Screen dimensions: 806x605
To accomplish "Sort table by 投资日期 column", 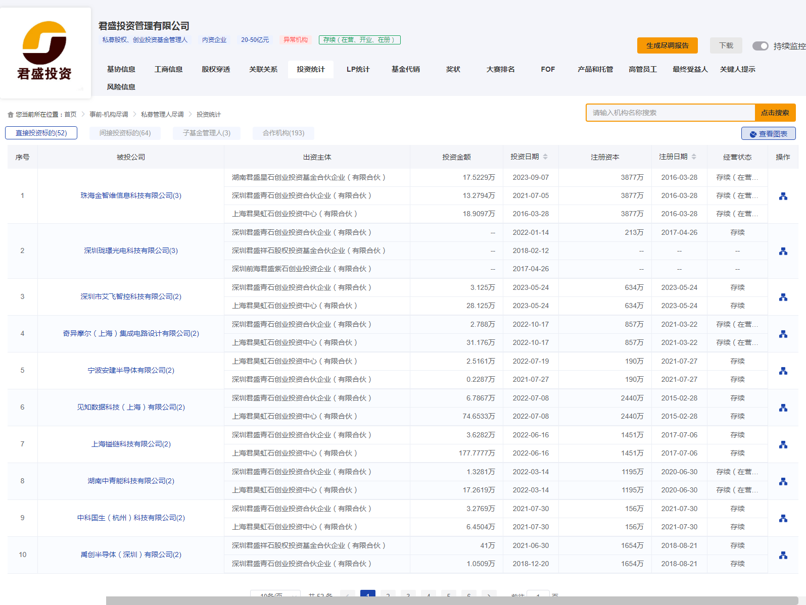I will (545, 157).
